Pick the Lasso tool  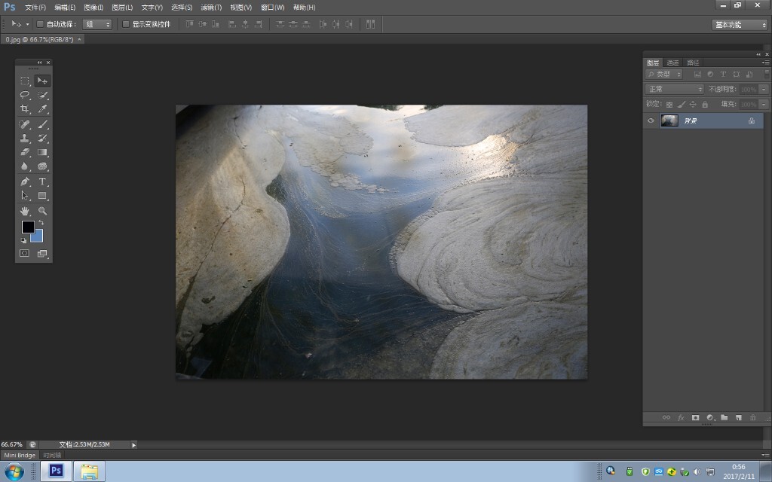[x=25, y=95]
